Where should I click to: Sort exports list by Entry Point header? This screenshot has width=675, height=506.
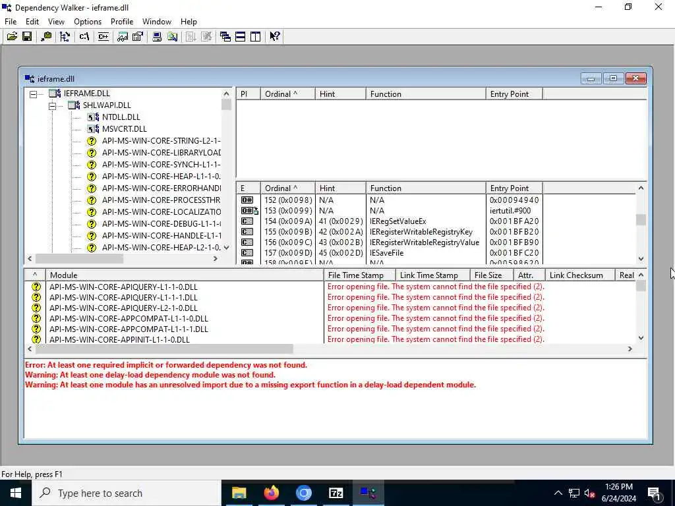pyautogui.click(x=514, y=188)
